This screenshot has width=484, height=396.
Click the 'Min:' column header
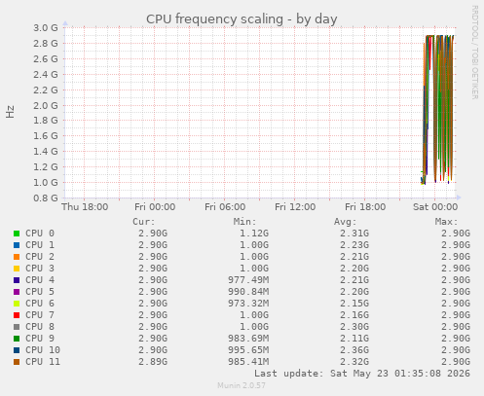pos(244,222)
